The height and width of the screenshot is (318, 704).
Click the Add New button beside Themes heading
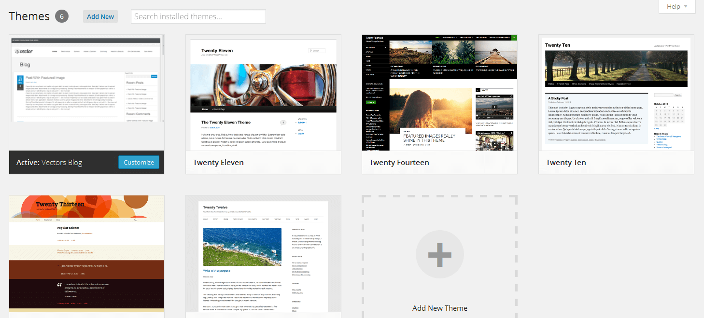point(100,16)
